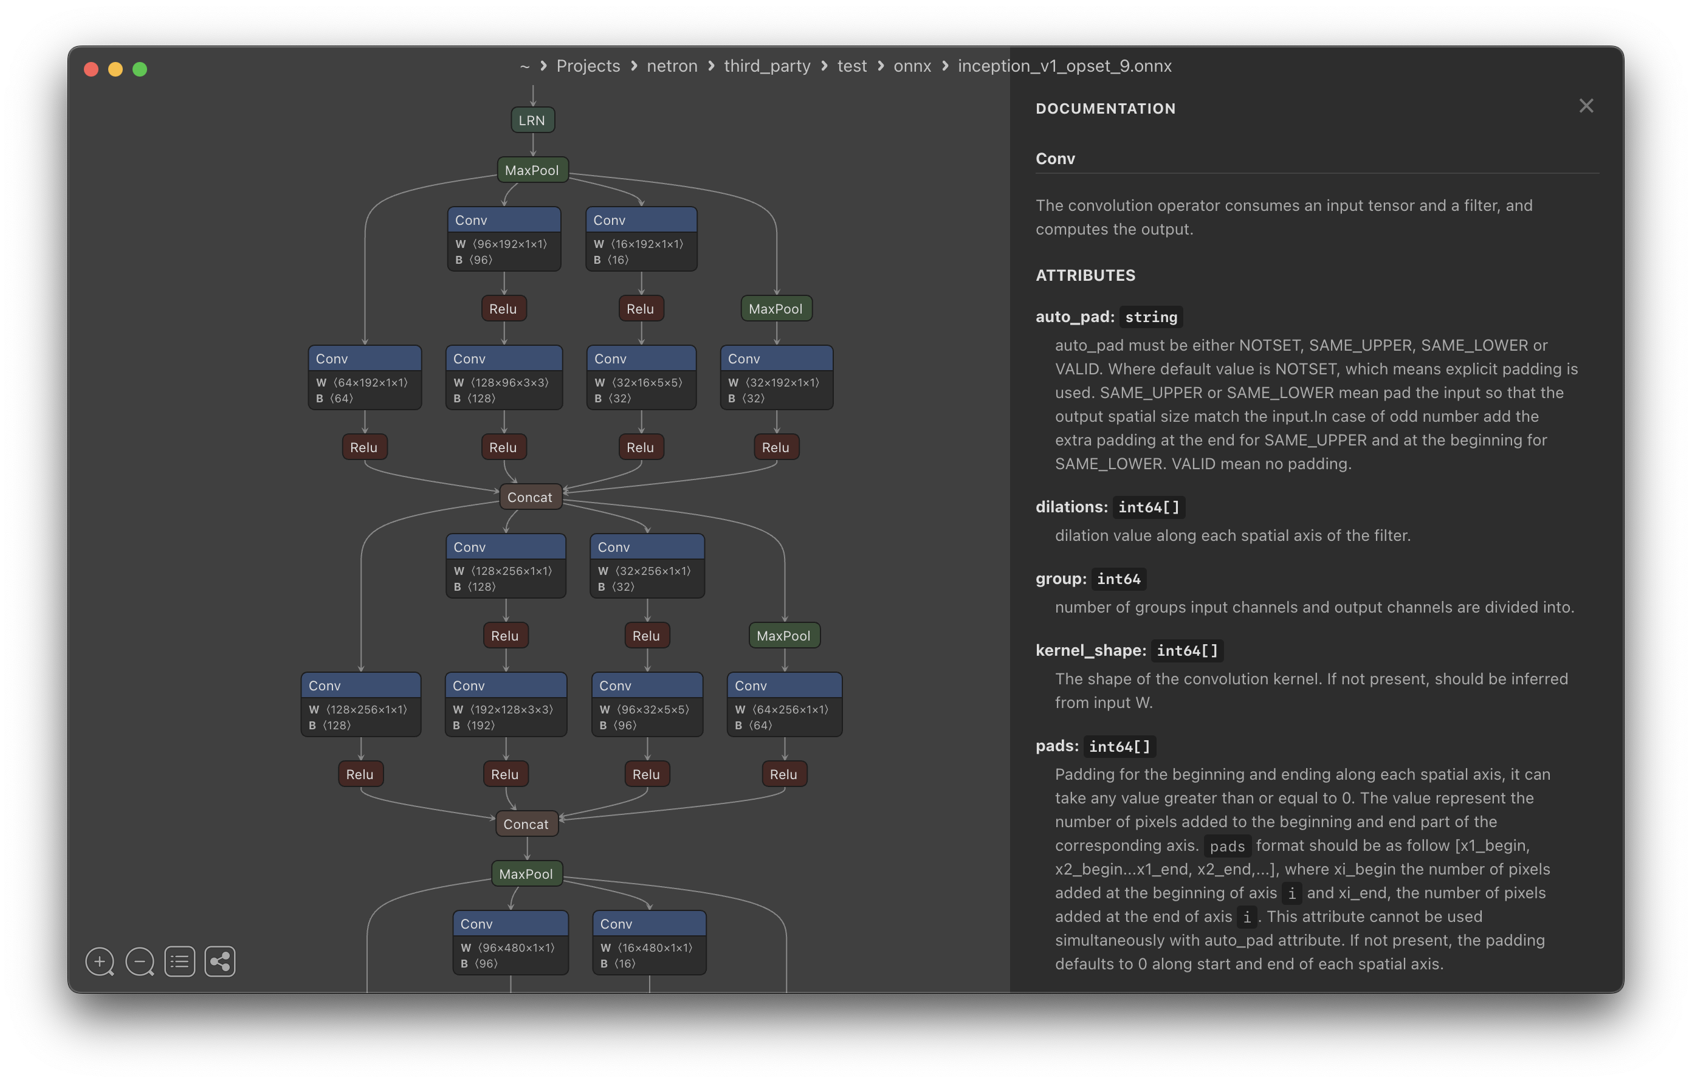Click the Conv weight label W 64×192×1×1
Image resolution: width=1692 pixels, height=1083 pixels.
[362, 382]
